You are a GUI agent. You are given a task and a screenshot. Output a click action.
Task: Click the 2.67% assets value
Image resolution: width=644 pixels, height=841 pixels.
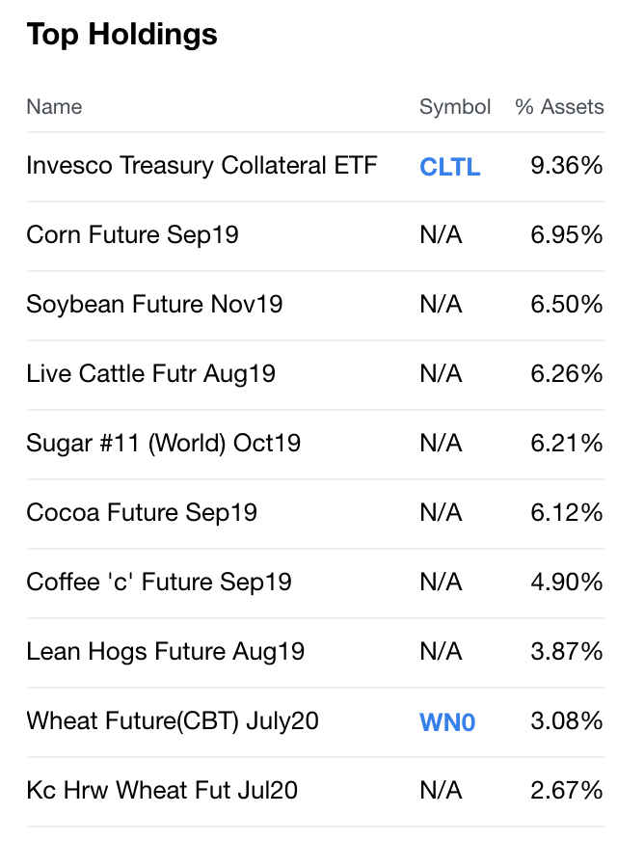pyautogui.click(x=567, y=791)
